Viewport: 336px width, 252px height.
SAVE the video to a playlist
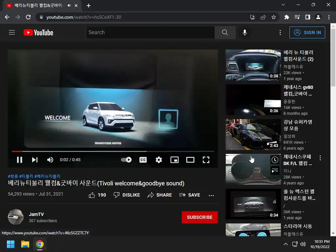pos(189,195)
